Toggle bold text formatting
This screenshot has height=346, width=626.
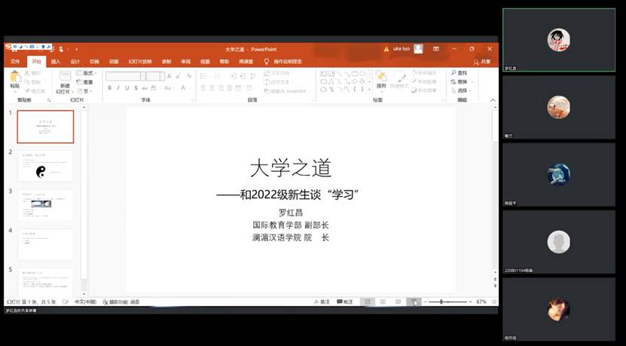[x=109, y=88]
